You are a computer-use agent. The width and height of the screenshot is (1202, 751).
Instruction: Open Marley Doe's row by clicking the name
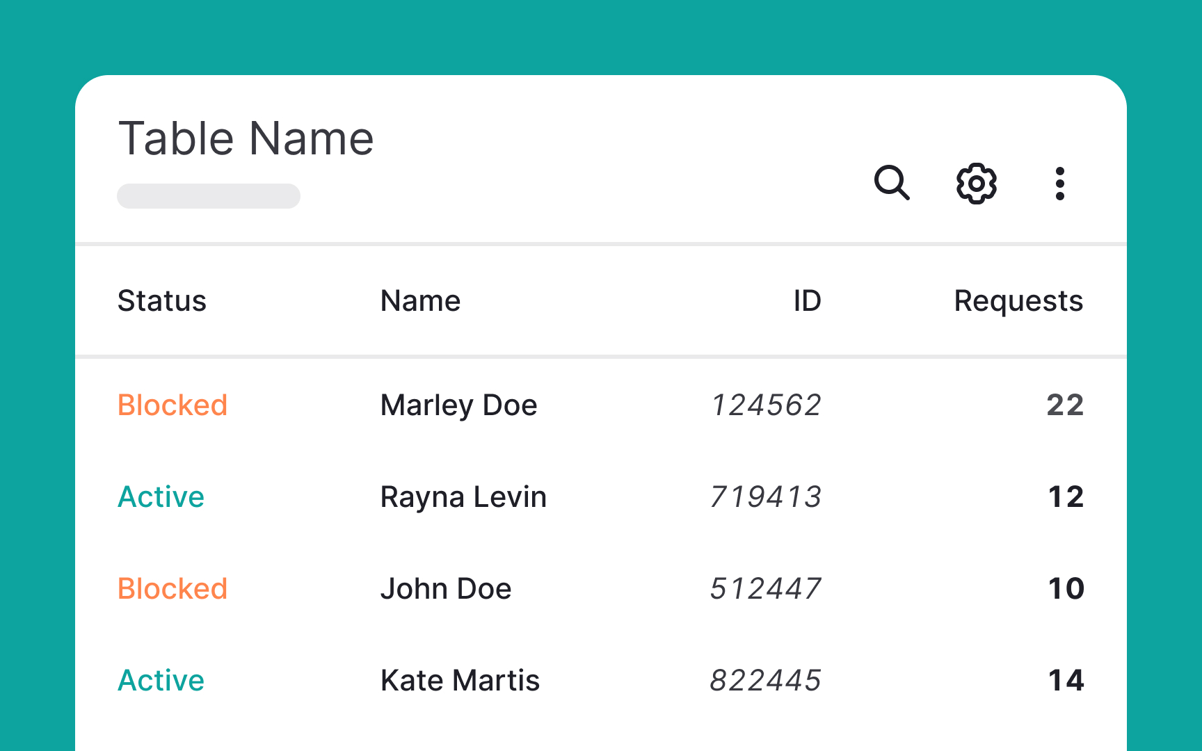click(x=458, y=405)
